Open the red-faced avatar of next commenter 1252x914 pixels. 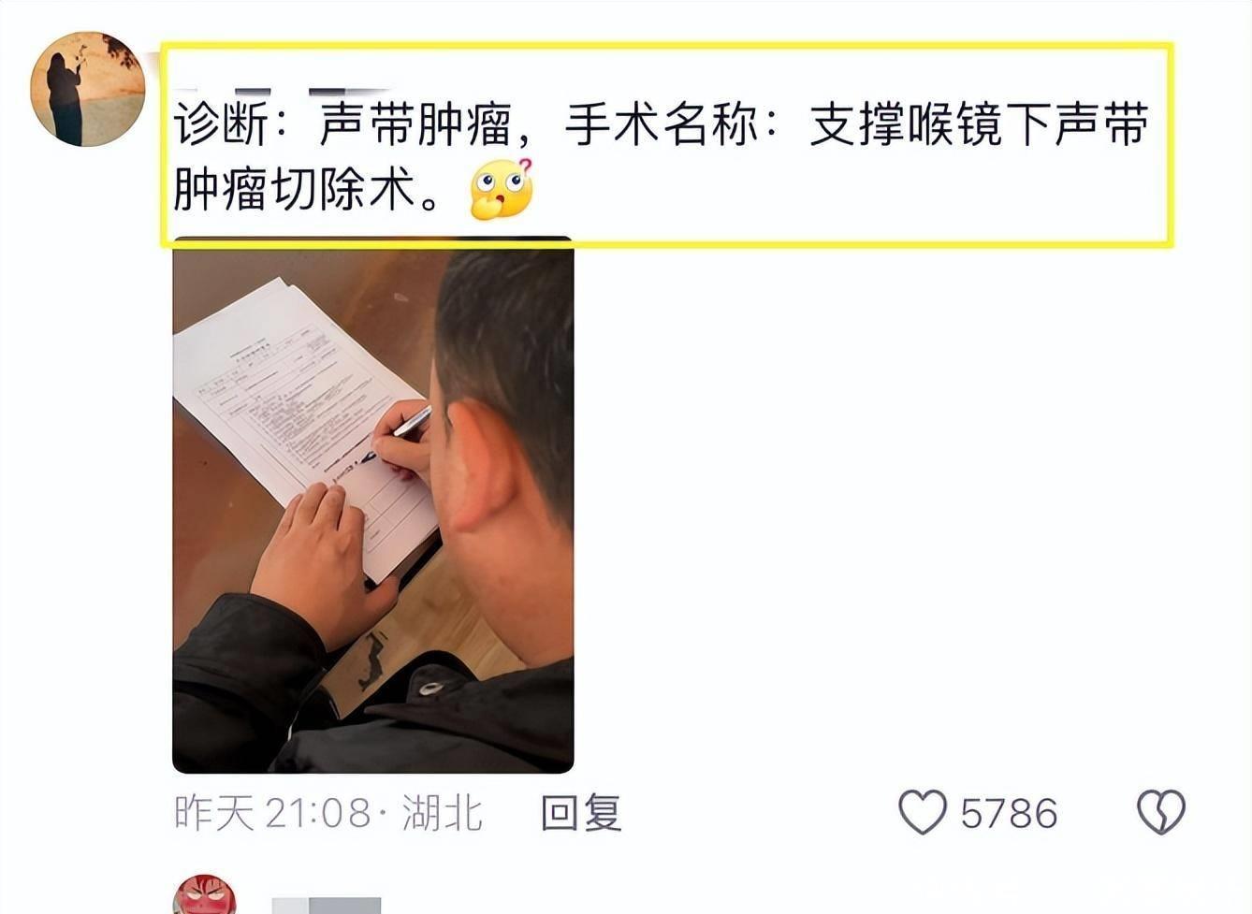tap(205, 895)
